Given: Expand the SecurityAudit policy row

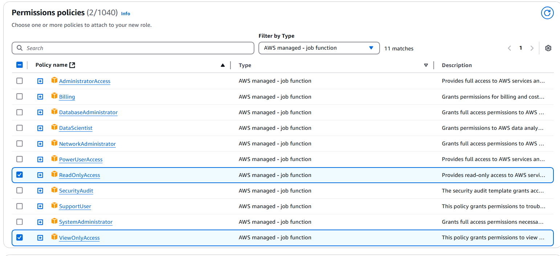Looking at the screenshot, I should 40,191.
